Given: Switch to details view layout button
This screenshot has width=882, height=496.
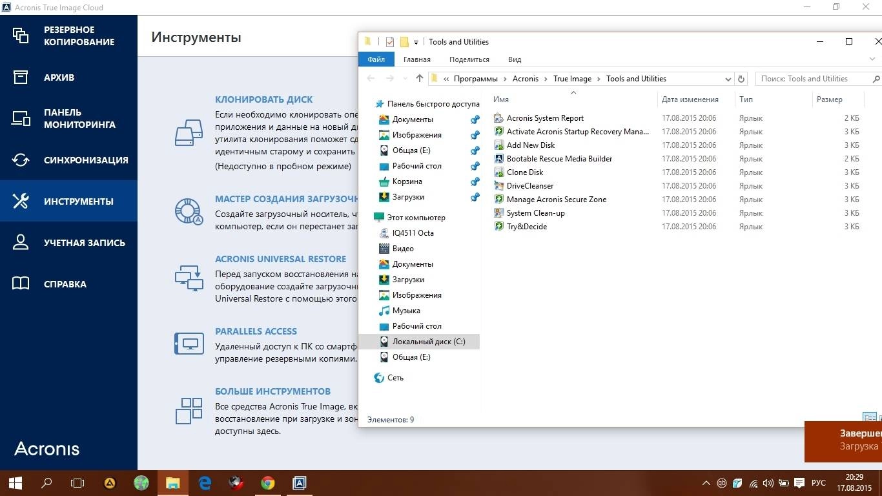Looking at the screenshot, I should pos(870,418).
